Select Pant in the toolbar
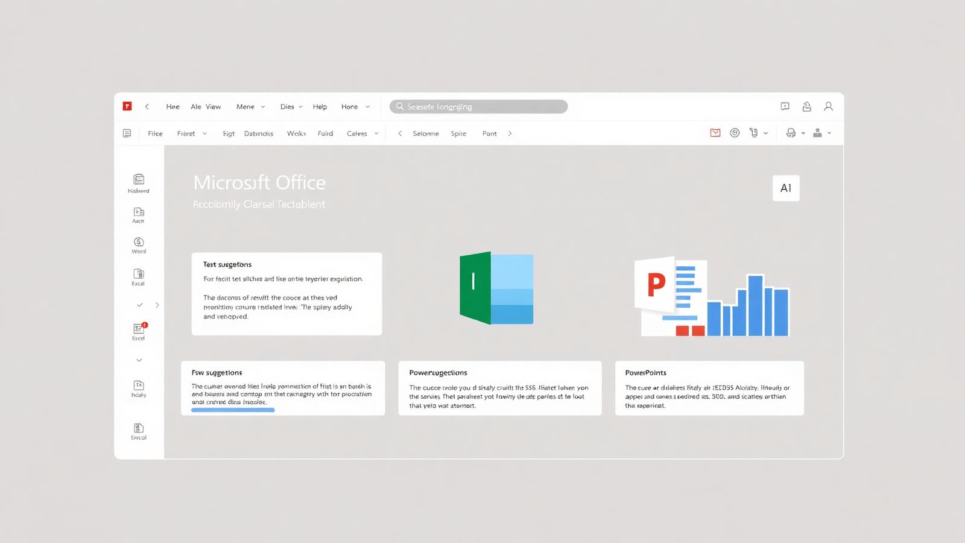Viewport: 965px width, 543px height. [490, 133]
